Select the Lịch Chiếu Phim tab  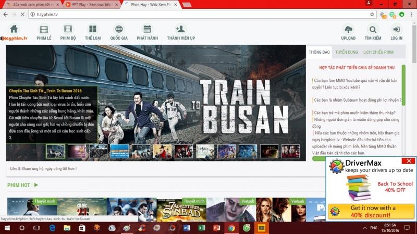tap(377, 53)
